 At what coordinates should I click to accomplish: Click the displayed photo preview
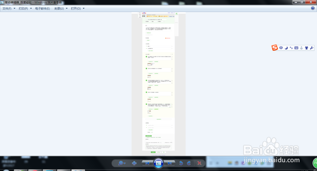[x=158, y=84]
